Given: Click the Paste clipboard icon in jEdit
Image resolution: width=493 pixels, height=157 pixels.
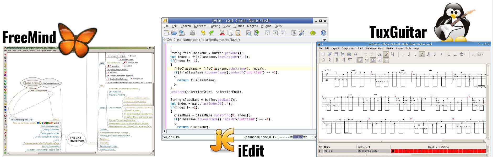Looking at the screenshot, I should 238,33.
